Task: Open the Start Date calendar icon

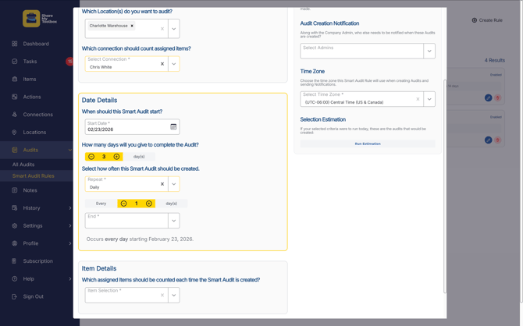Action: [173, 126]
